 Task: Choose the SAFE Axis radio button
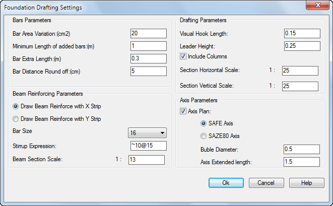(204, 123)
